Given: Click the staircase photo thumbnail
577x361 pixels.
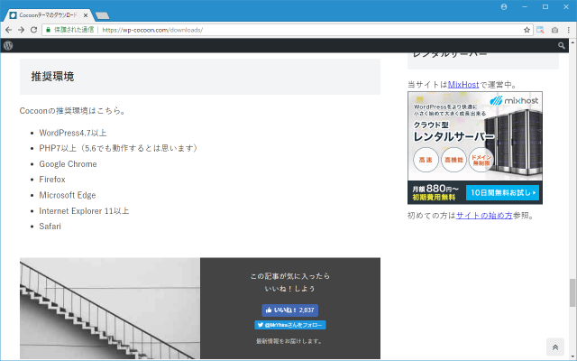Looking at the screenshot, I should click(x=110, y=309).
